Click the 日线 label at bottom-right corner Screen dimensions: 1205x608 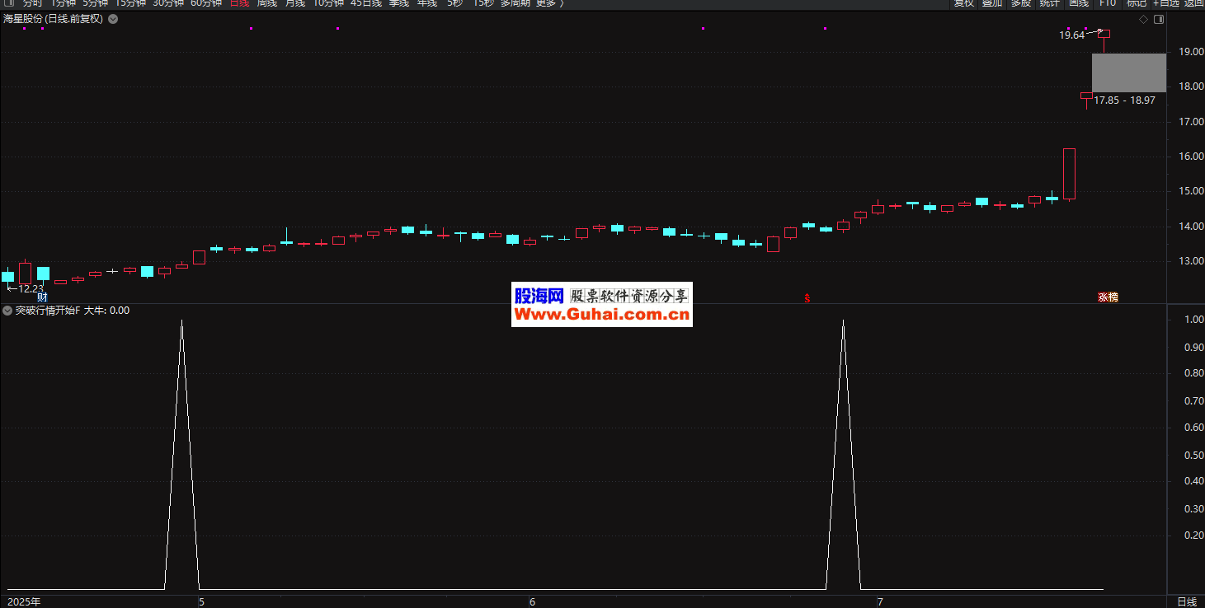point(1186,602)
